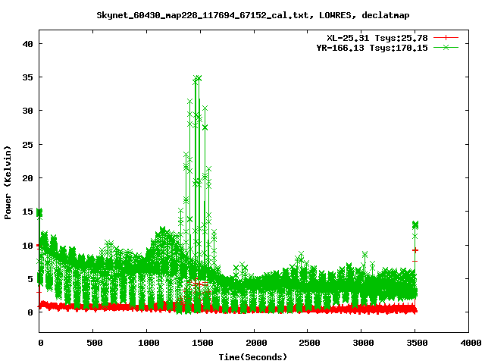
Task: Click the x-axis tick label 1000
Action: point(149,343)
